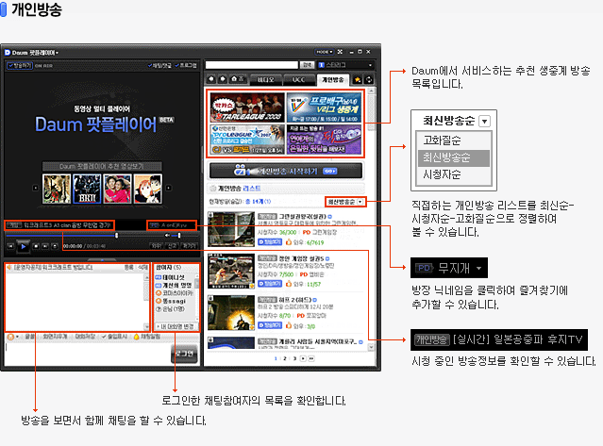603x446 pixels.
Task: Toggle the 출입표시 checkbox in chat toolbar
Action: [x=114, y=337]
